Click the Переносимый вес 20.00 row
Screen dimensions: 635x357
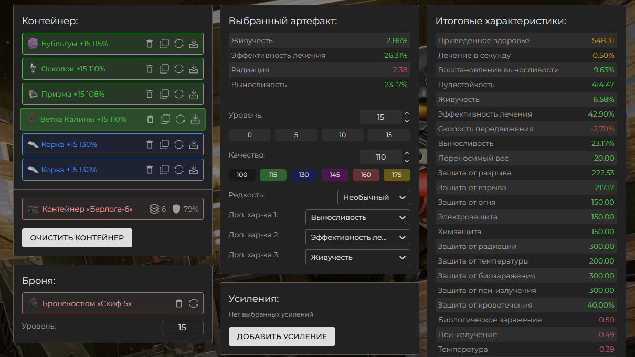click(526, 158)
